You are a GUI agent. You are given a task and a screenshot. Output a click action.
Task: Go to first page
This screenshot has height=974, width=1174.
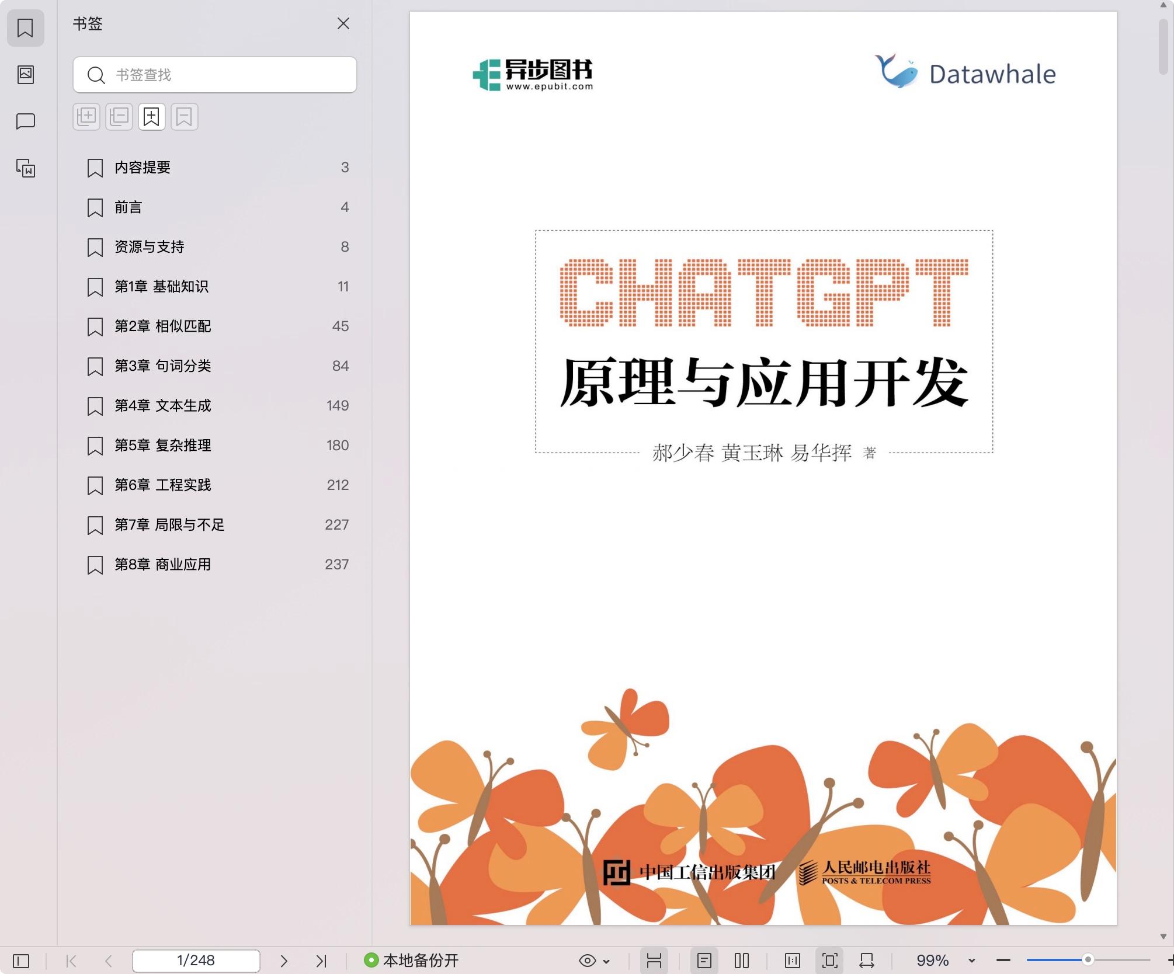pos(71,961)
